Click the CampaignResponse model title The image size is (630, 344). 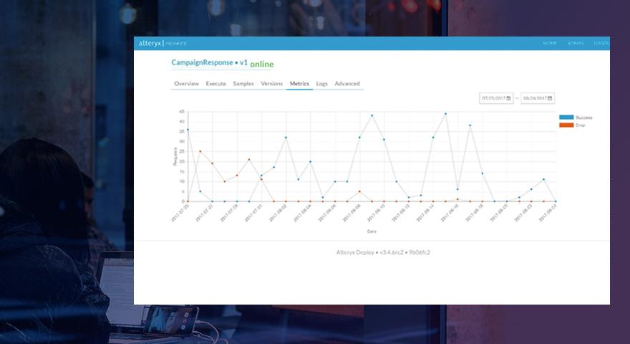pos(209,63)
